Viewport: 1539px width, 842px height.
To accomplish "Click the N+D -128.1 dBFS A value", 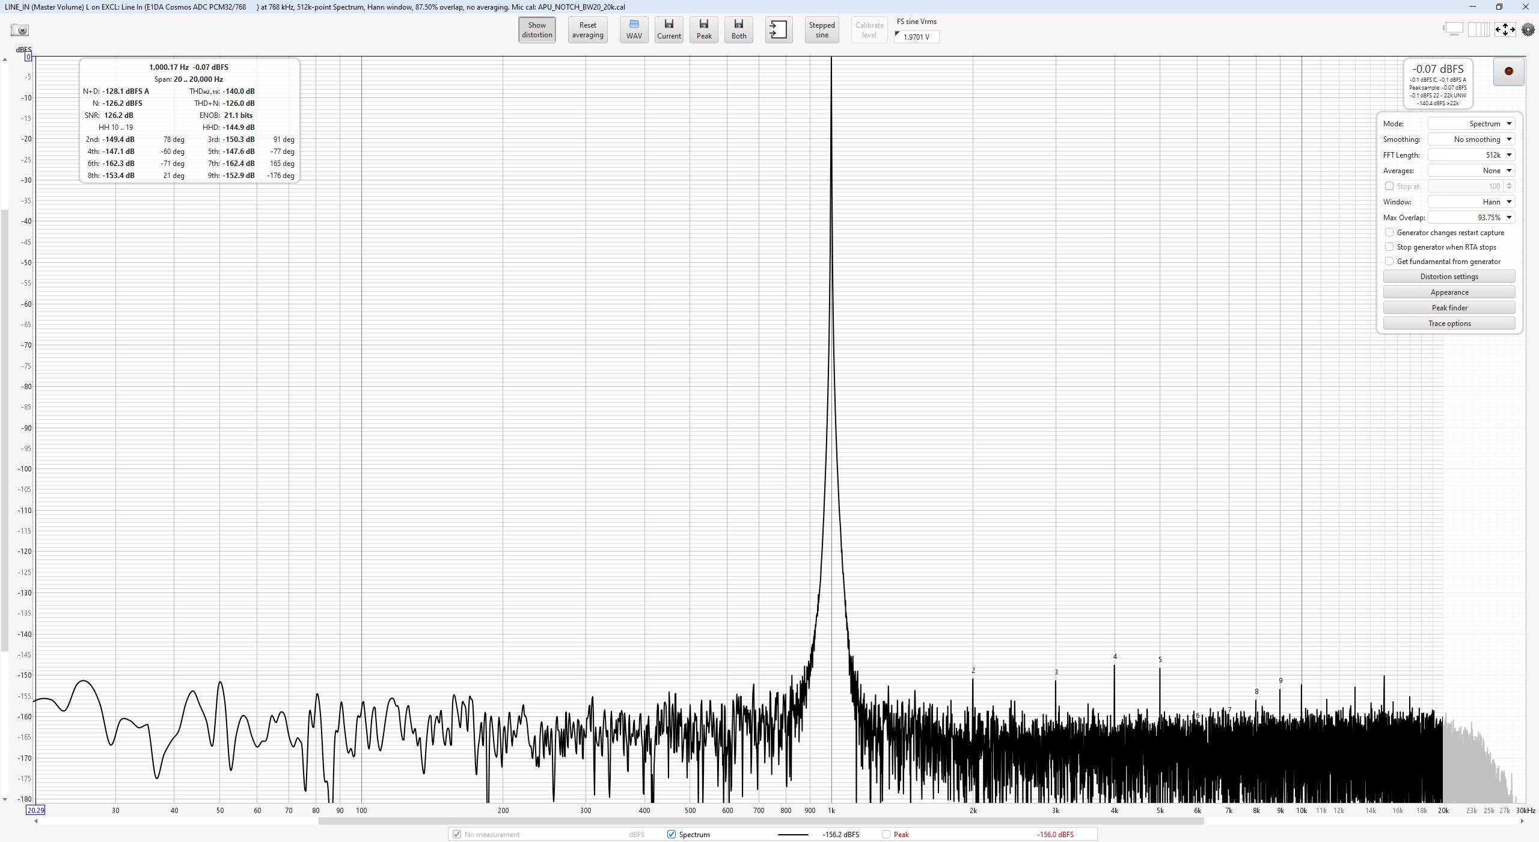I will [x=126, y=91].
